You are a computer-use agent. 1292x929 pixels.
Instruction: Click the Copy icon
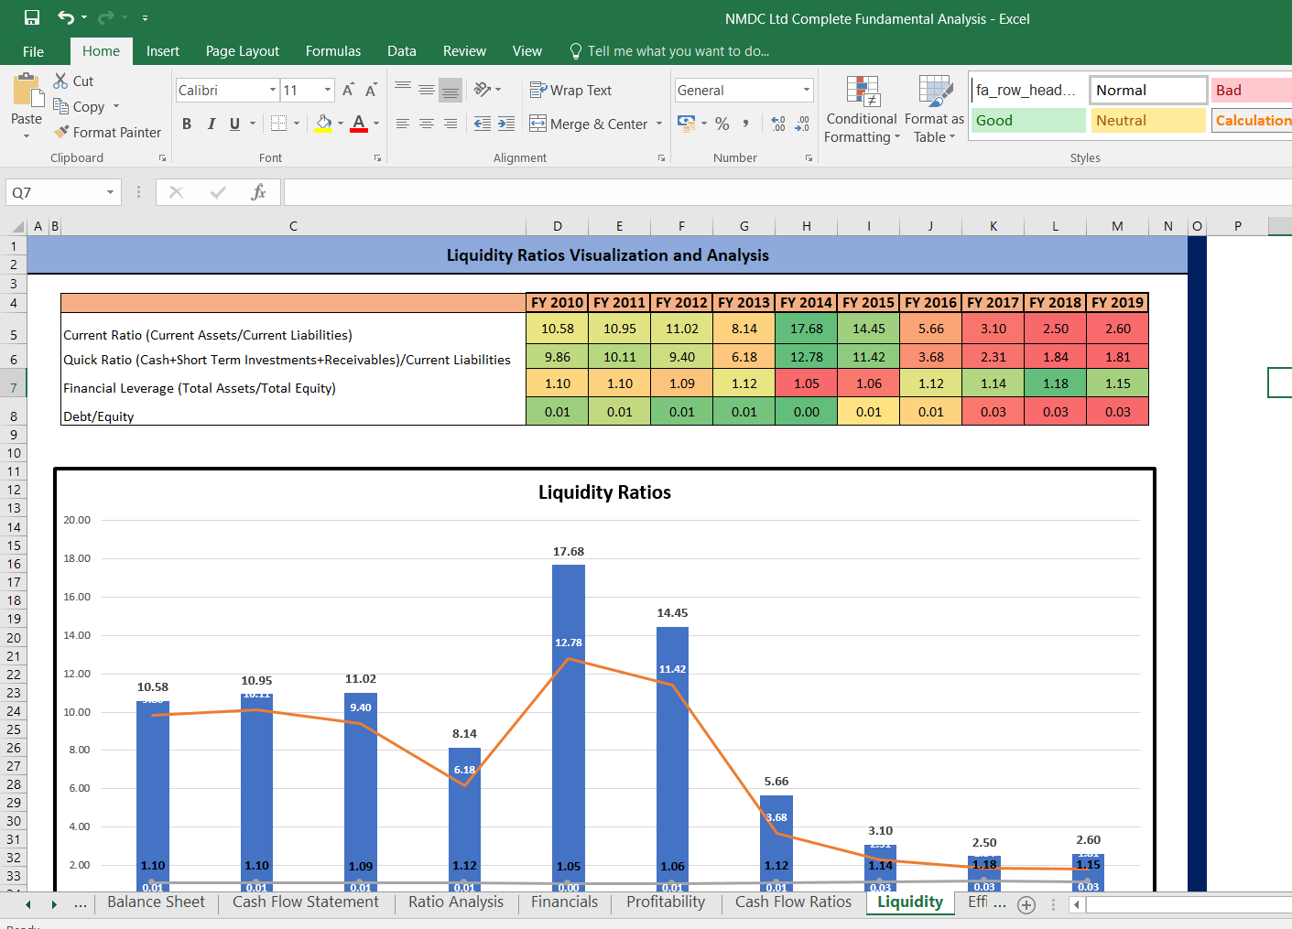click(61, 106)
